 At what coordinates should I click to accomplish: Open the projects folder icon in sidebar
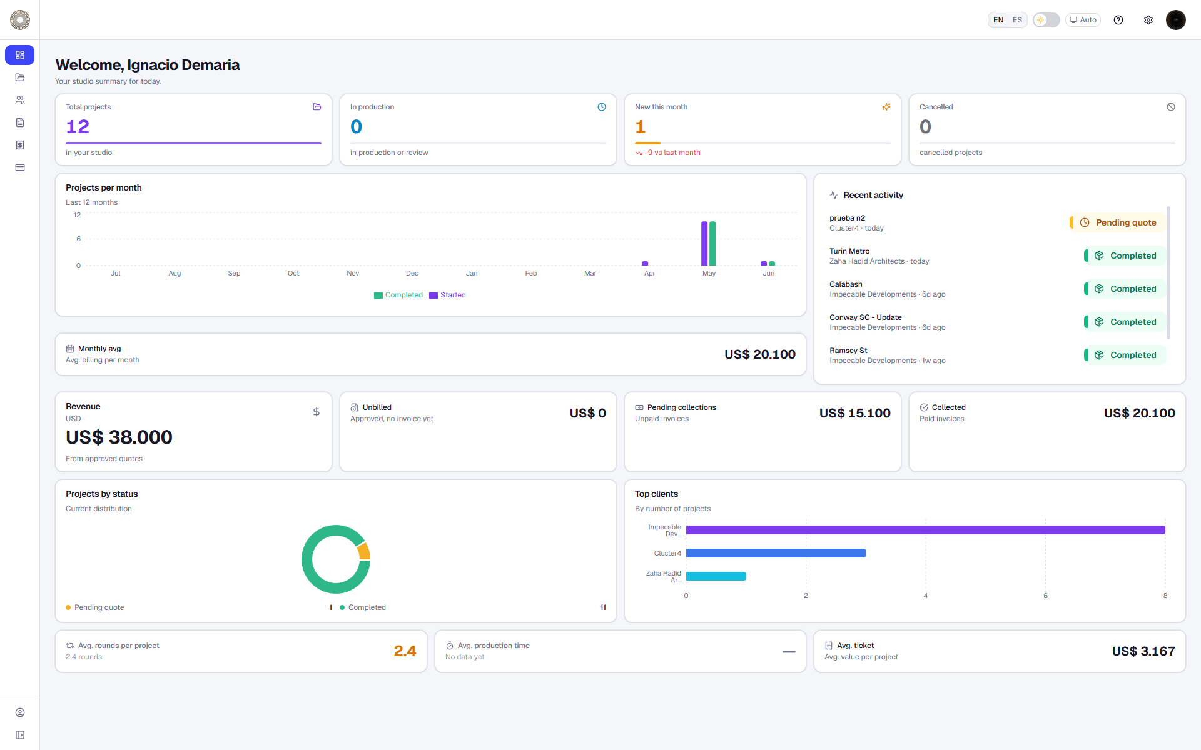tap(20, 77)
